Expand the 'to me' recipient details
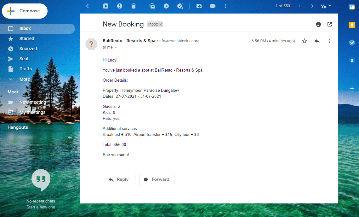 tap(116, 47)
